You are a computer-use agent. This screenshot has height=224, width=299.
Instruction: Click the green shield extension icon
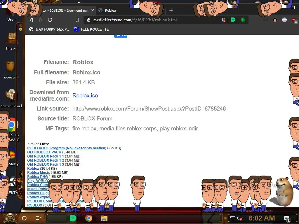click(x=243, y=20)
